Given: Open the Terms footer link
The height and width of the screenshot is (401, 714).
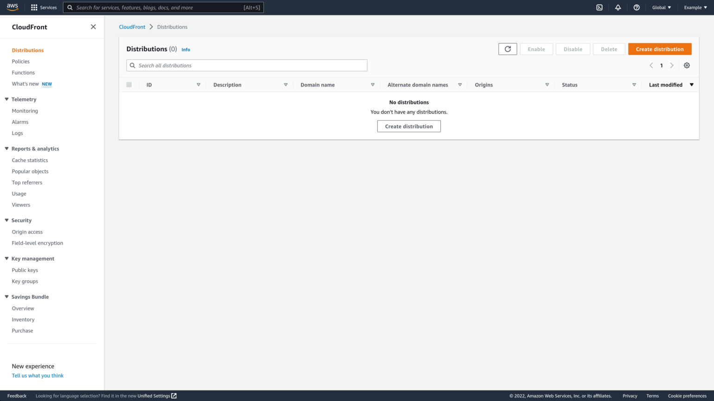Looking at the screenshot, I should (x=652, y=396).
